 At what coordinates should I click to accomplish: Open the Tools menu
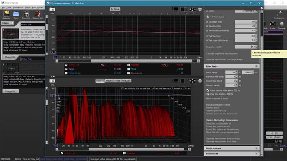point(9,8)
